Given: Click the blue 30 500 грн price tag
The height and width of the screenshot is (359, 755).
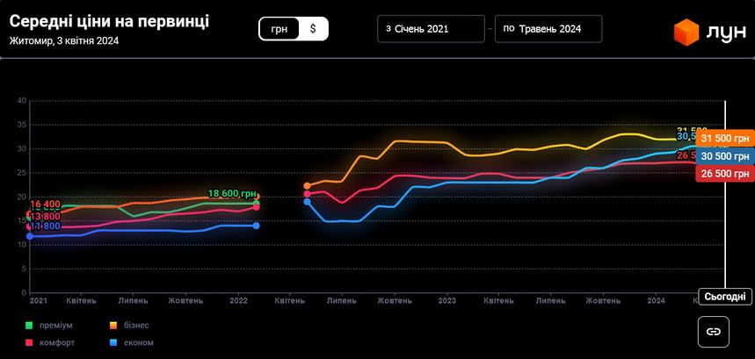Looking at the screenshot, I should click(724, 156).
